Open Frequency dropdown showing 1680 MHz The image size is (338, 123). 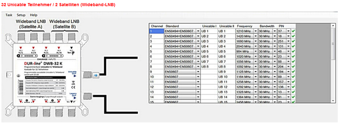click(256, 42)
